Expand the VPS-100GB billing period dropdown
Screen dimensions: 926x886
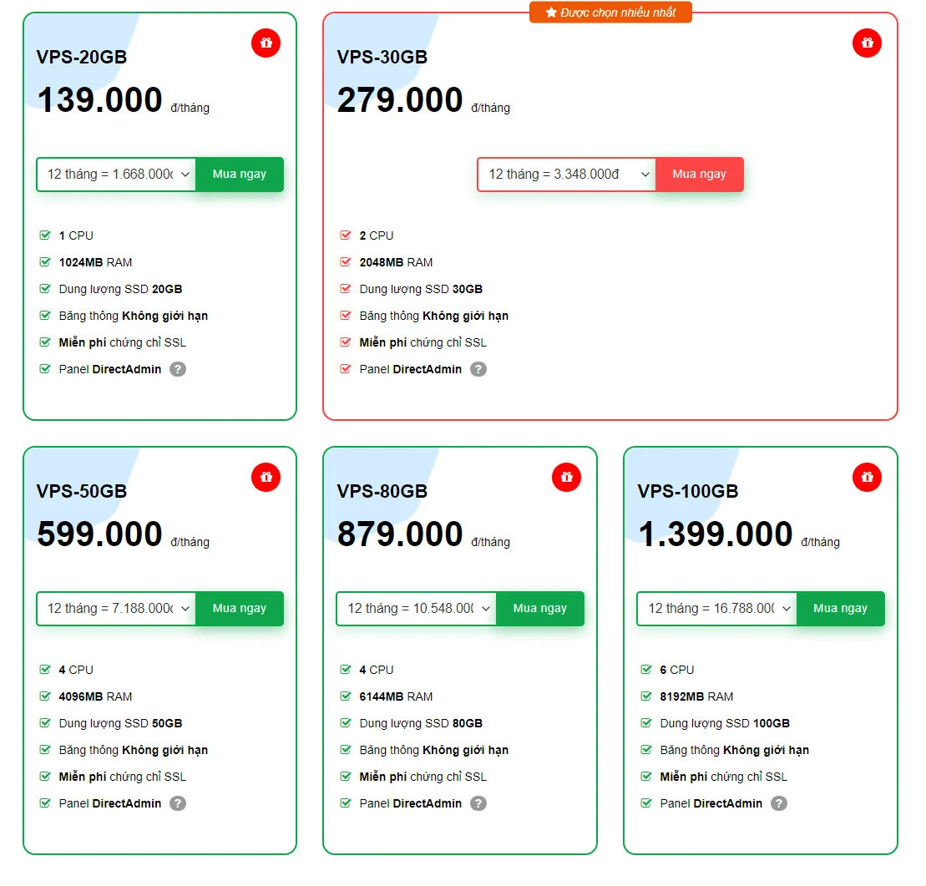(717, 609)
